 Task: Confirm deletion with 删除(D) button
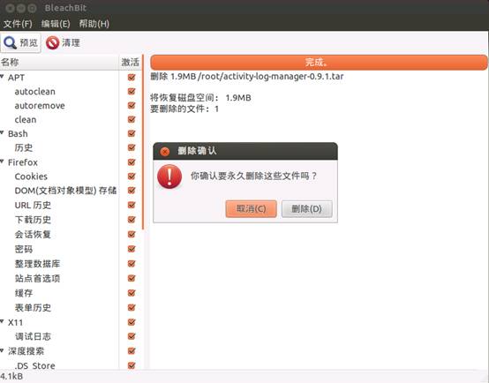[307, 208]
